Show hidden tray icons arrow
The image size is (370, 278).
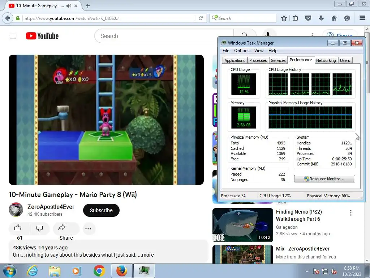coord(307,271)
